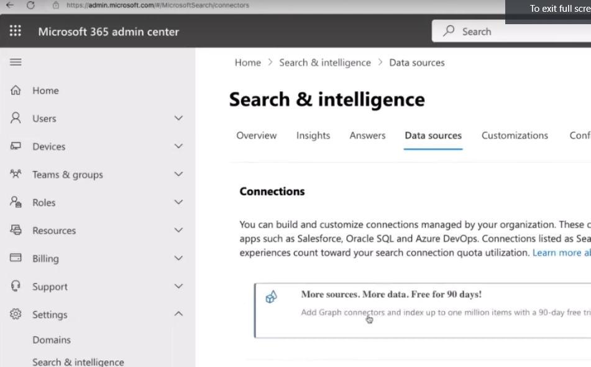
Task: Open the Customizations tab
Action: coord(515,135)
